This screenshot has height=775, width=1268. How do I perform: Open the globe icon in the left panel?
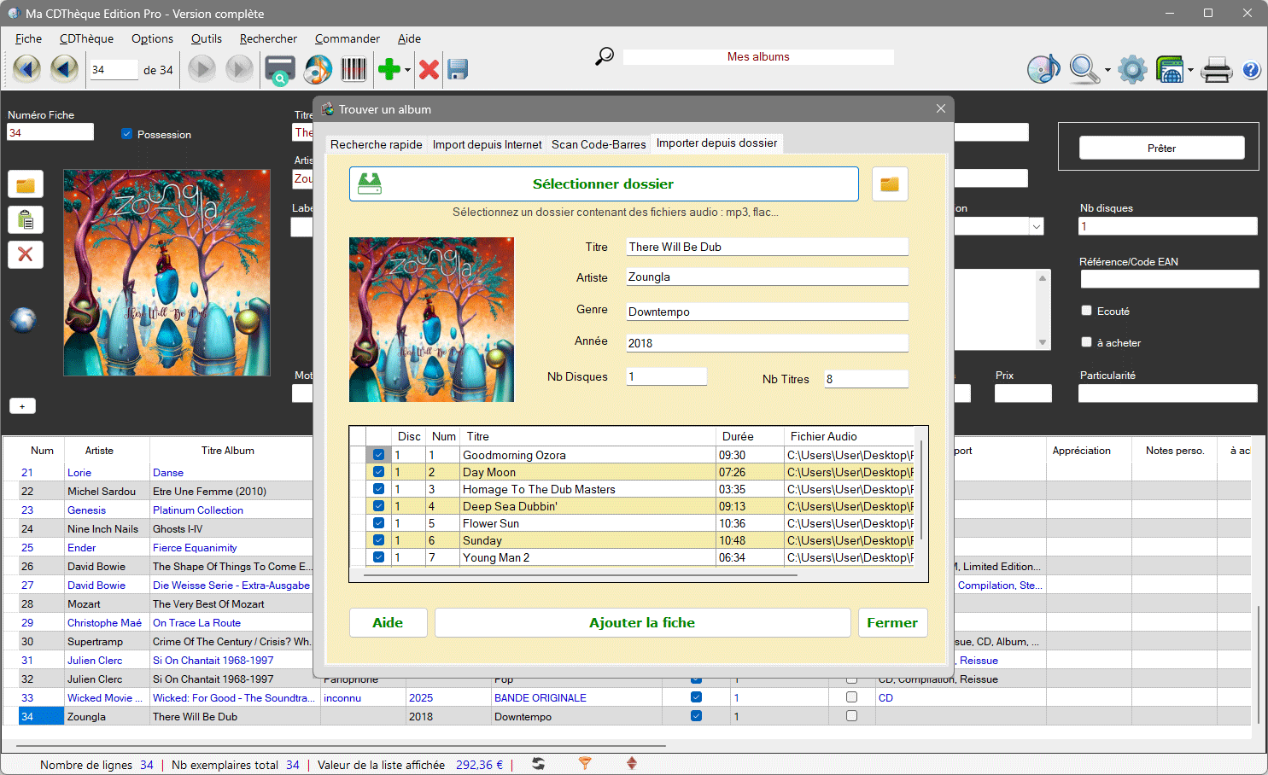pyautogui.click(x=22, y=319)
